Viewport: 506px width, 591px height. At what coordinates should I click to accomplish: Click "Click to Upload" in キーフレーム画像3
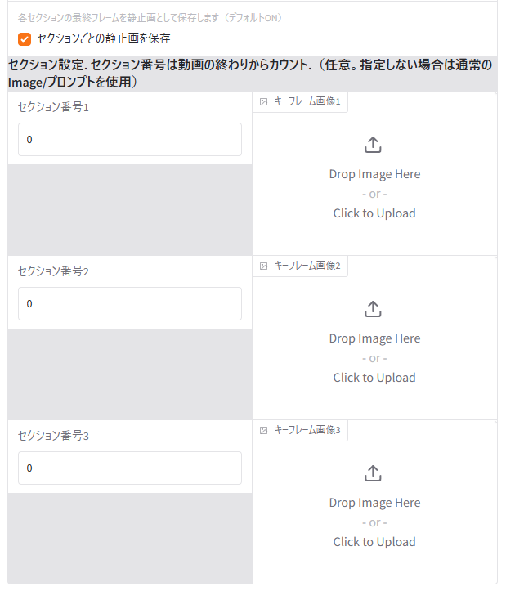374,542
